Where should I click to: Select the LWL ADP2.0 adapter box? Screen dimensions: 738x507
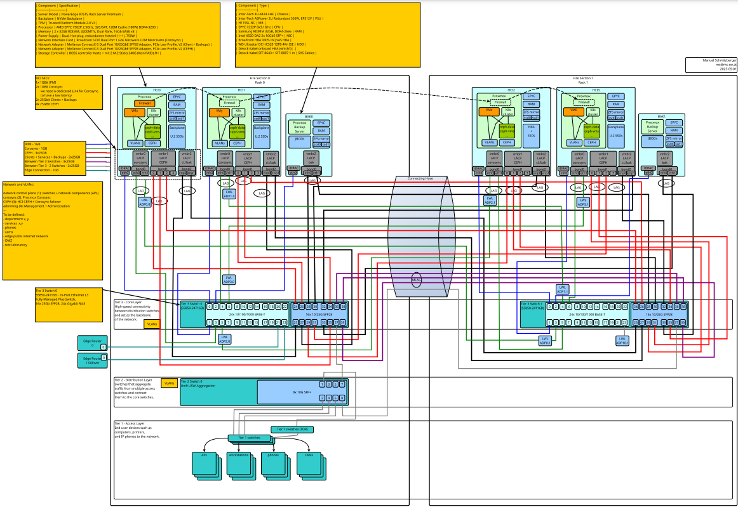click(224, 339)
